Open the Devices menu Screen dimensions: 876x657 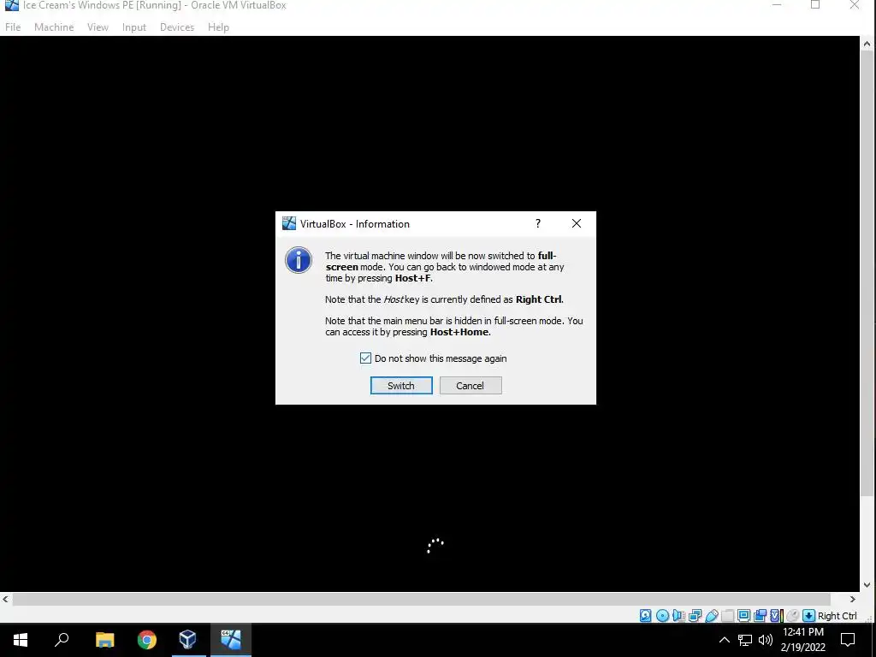177,27
